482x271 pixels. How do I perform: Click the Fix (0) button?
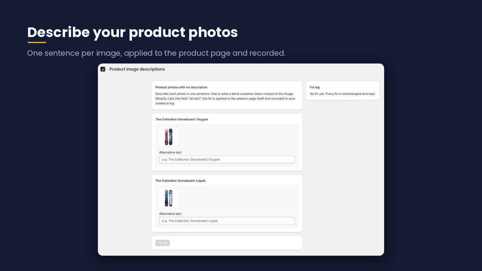(163, 243)
